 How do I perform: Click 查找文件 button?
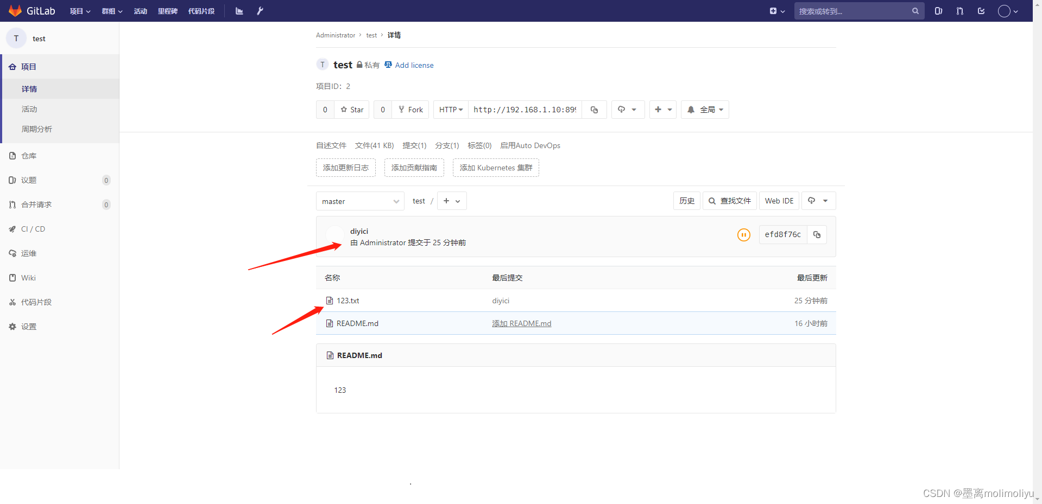pyautogui.click(x=730, y=201)
